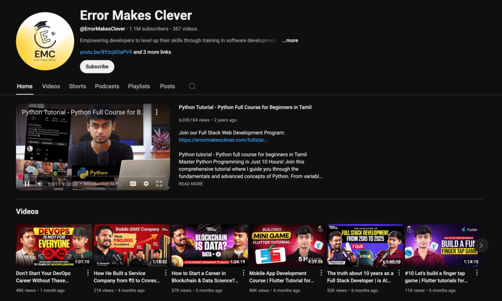The width and height of the screenshot is (502, 301).
Task: Switch to the Shorts tab
Action: pyautogui.click(x=77, y=86)
